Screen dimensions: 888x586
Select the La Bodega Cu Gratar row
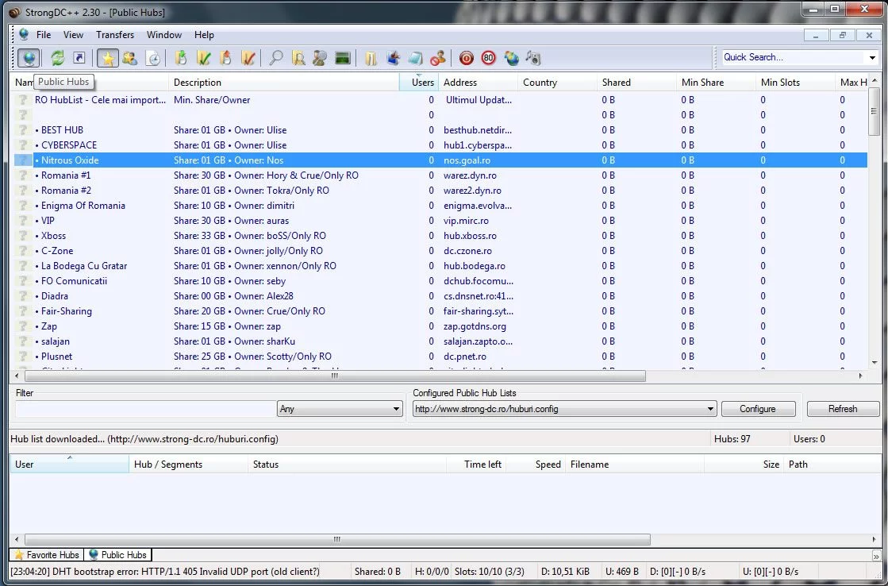point(440,266)
